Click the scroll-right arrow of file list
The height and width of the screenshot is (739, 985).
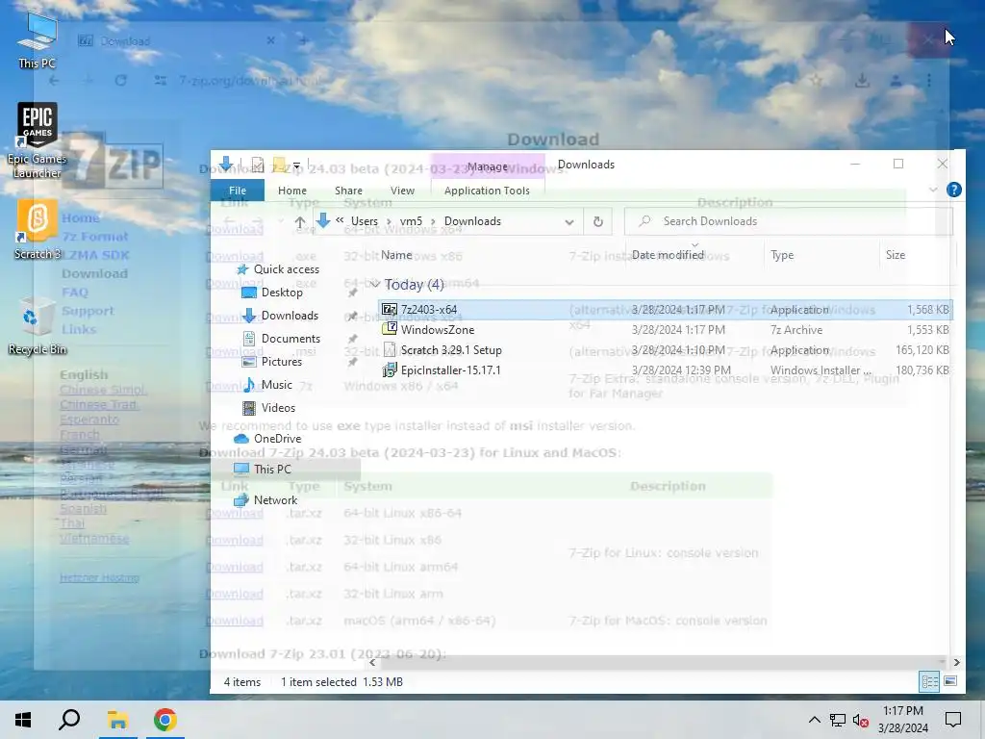pyautogui.click(x=956, y=662)
